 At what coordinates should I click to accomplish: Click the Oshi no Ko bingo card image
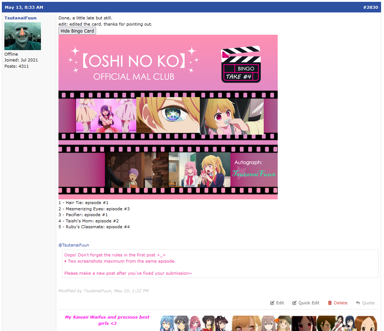pos(168,117)
